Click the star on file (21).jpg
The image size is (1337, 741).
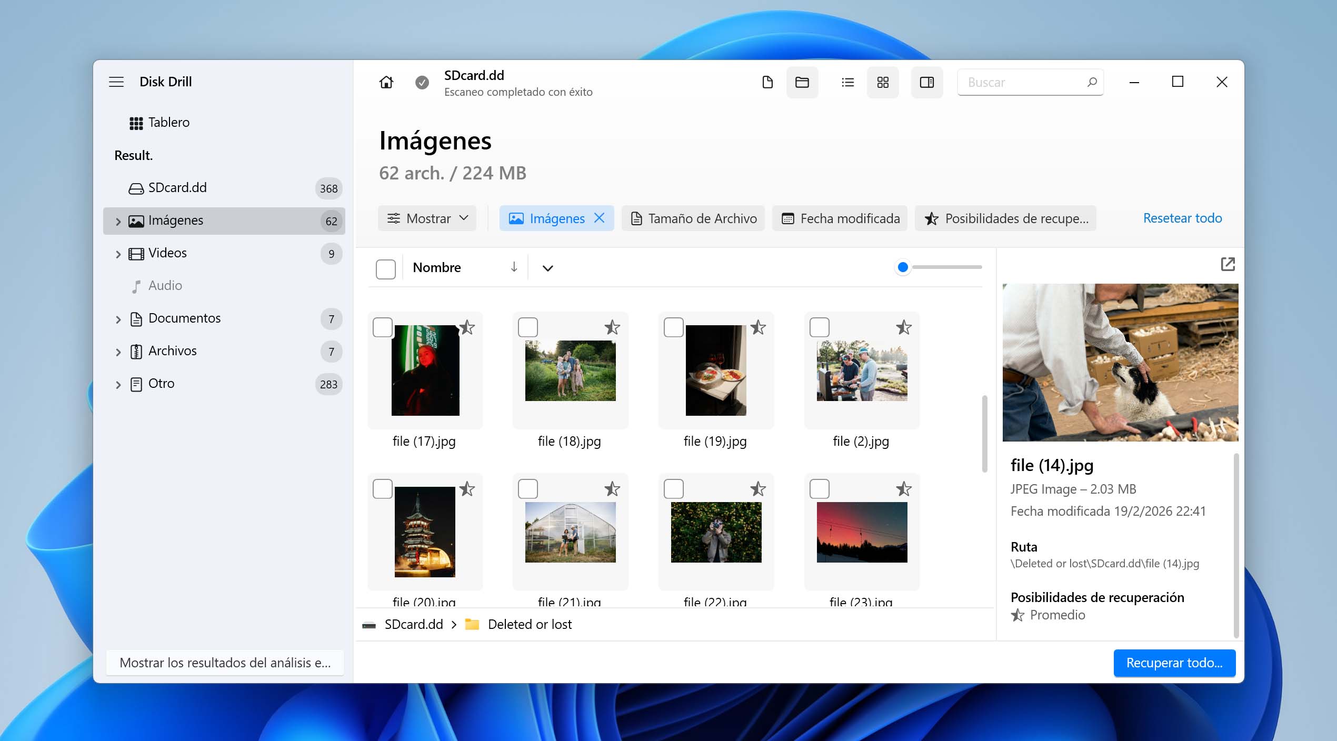click(612, 489)
